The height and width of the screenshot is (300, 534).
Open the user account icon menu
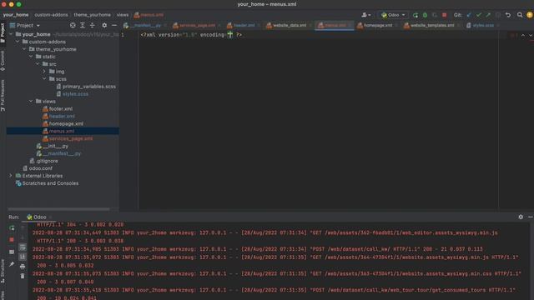pyautogui.click(x=366, y=15)
